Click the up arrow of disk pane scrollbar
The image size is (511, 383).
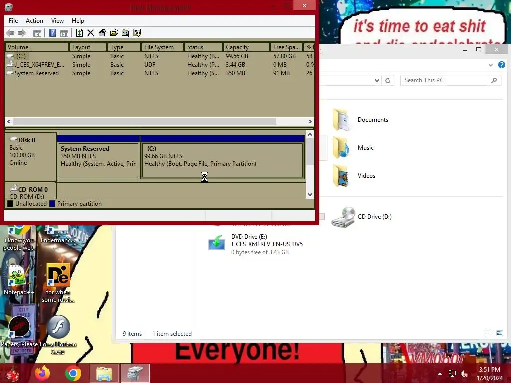tap(310, 134)
